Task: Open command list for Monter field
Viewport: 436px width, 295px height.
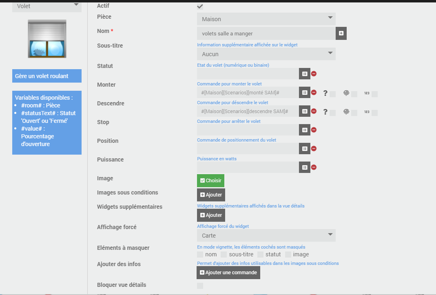Action: point(305,92)
